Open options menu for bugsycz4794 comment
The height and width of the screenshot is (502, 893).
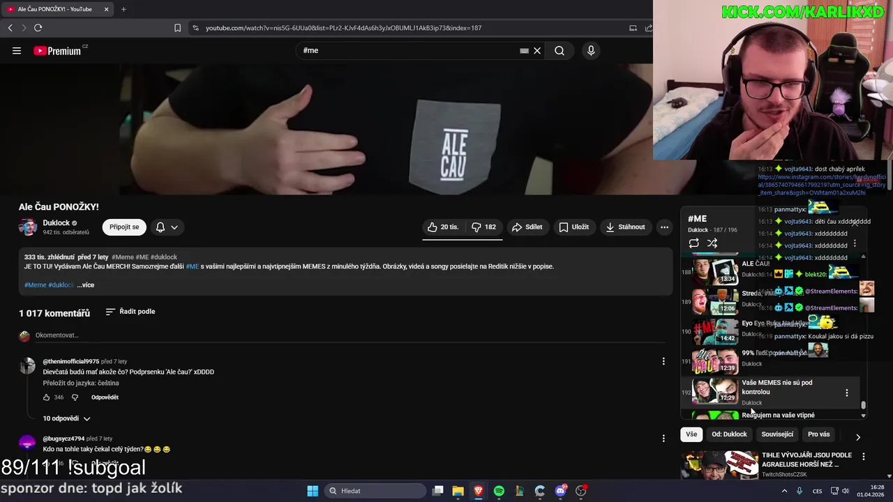[663, 439]
